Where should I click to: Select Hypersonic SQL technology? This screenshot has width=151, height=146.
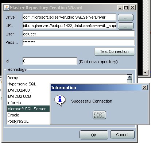pos(28,84)
